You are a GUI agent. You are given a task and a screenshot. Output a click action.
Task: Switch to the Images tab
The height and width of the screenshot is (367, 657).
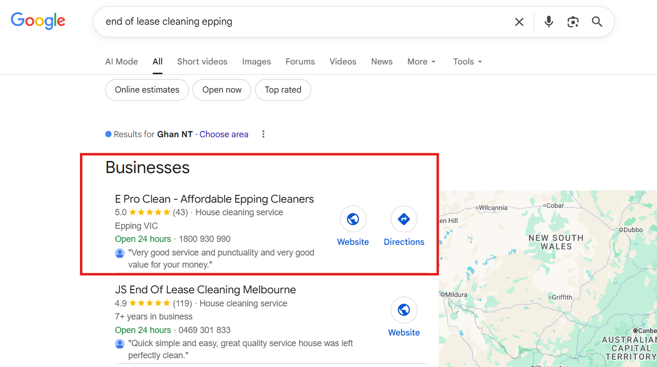click(256, 62)
